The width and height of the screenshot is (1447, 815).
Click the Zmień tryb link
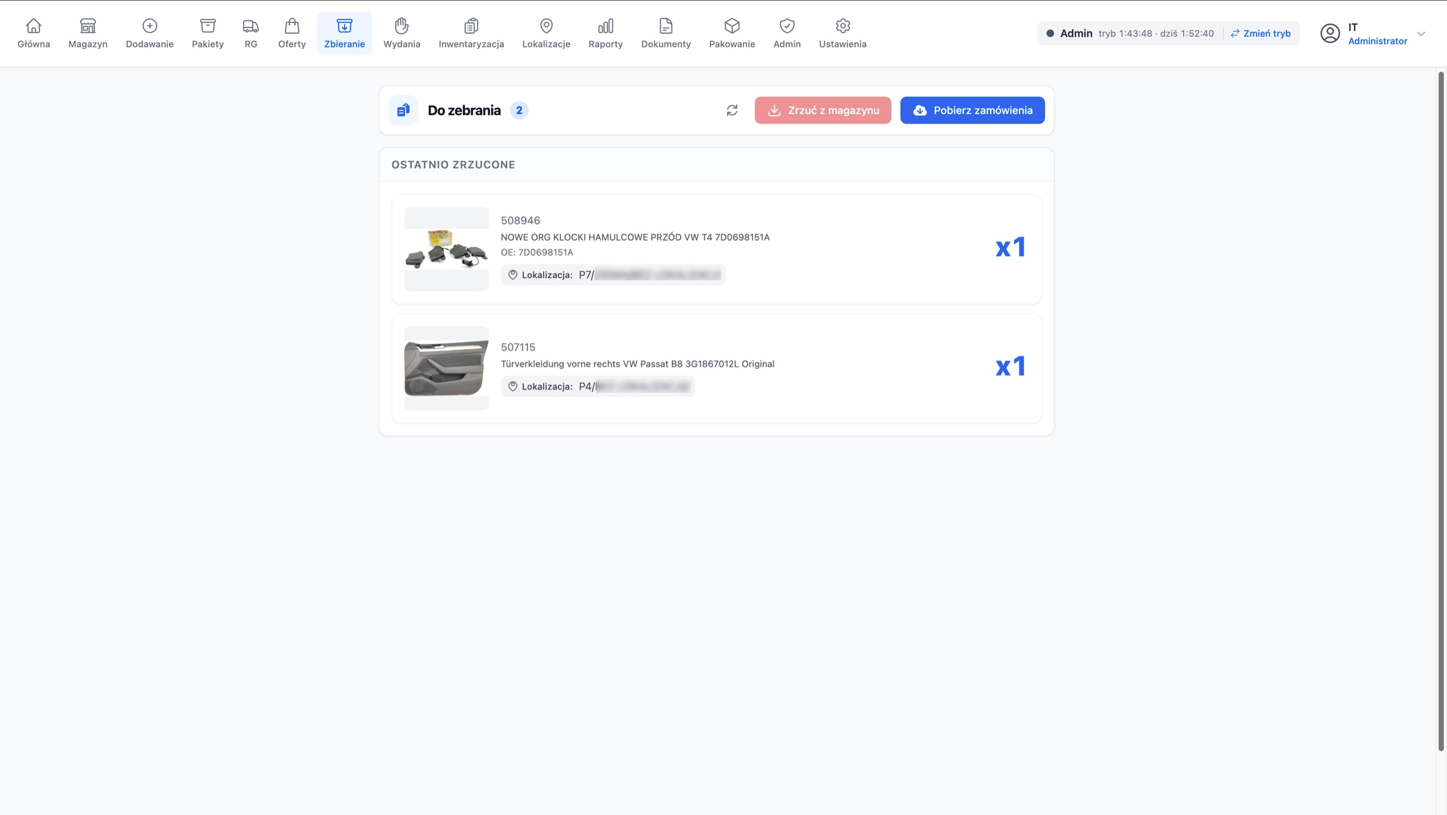pos(1260,33)
